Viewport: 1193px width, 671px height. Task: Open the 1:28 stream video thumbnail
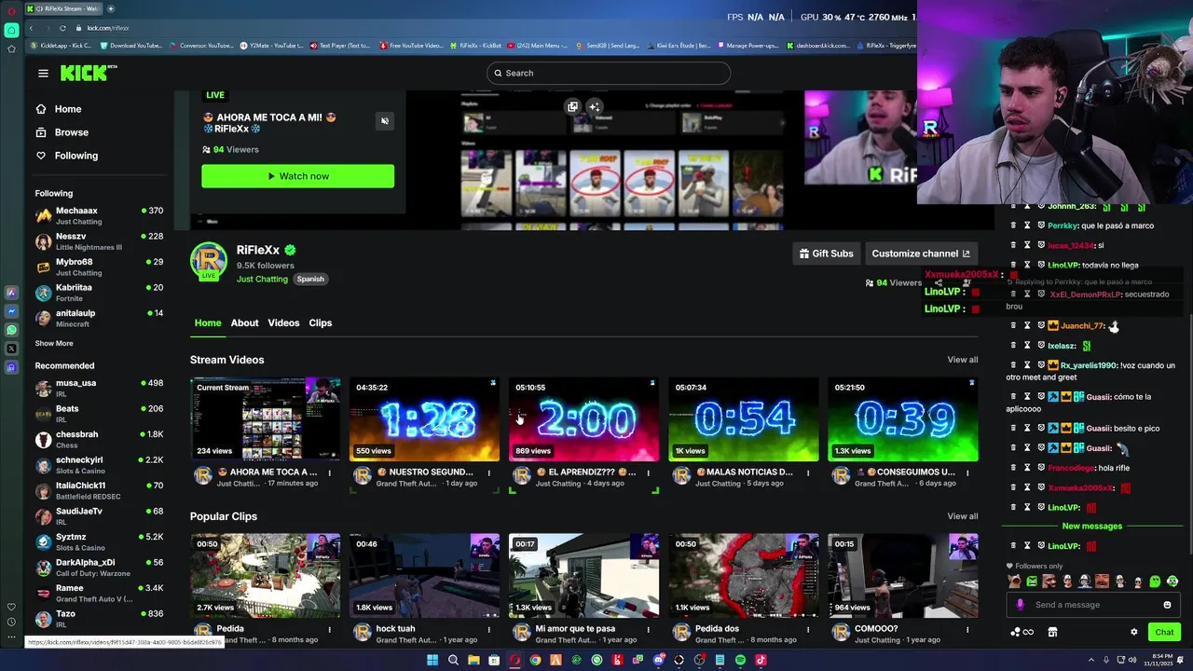[x=425, y=419]
